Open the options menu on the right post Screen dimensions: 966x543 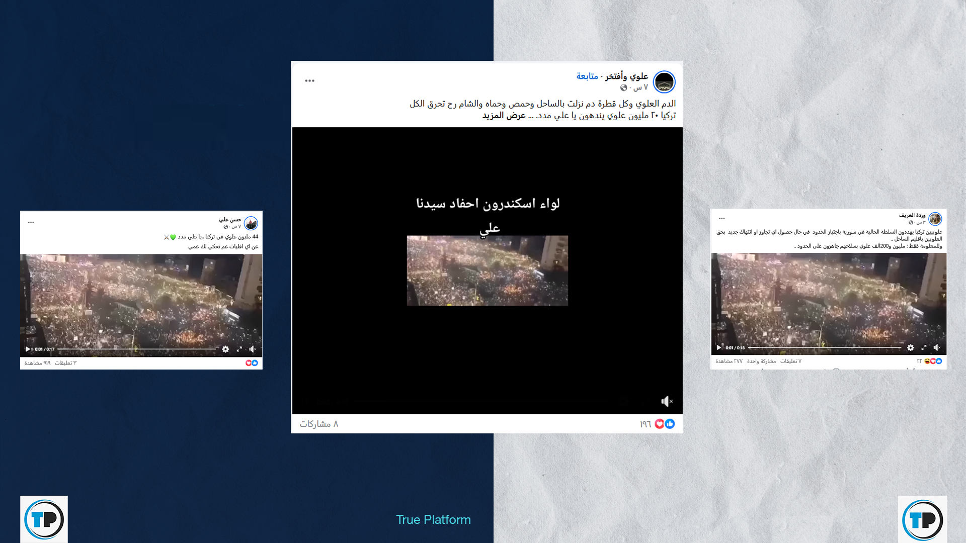[722, 218]
